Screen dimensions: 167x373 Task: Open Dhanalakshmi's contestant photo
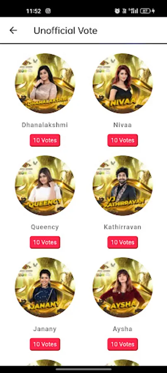click(45, 83)
